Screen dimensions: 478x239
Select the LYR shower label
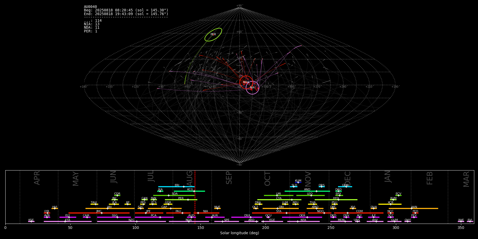(47, 211)
